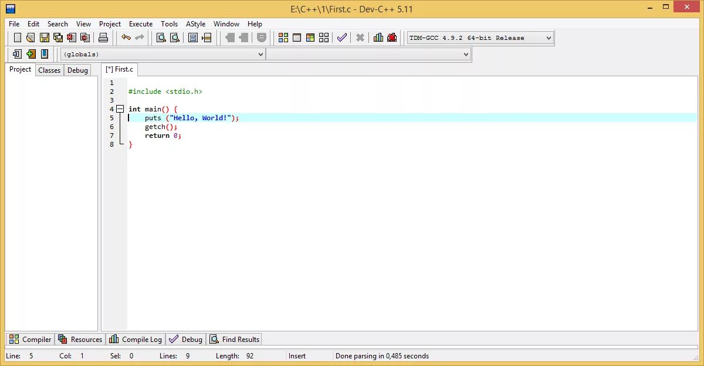The width and height of the screenshot is (704, 366).
Task: Start debugging with the checkmark icon
Action: point(342,38)
